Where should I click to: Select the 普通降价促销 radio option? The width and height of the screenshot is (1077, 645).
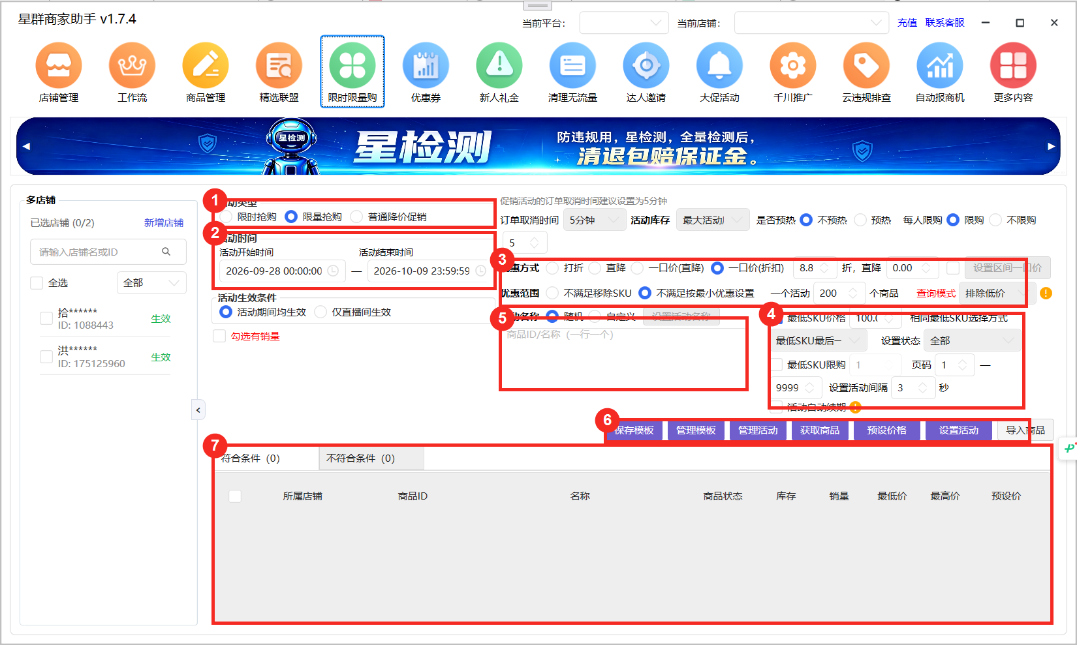pyautogui.click(x=356, y=217)
